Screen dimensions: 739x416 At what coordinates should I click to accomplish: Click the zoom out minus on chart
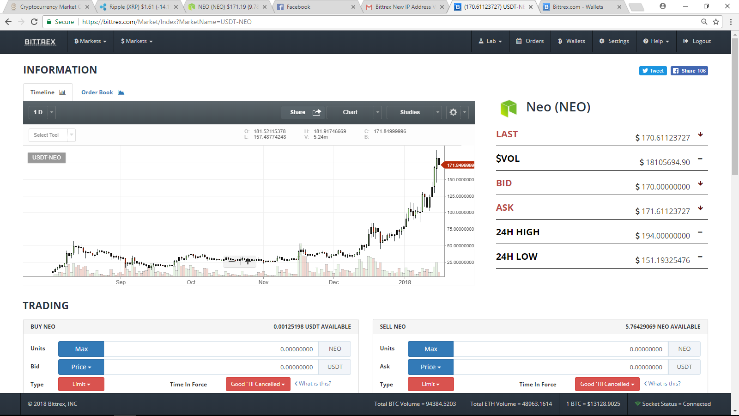(x=232, y=261)
